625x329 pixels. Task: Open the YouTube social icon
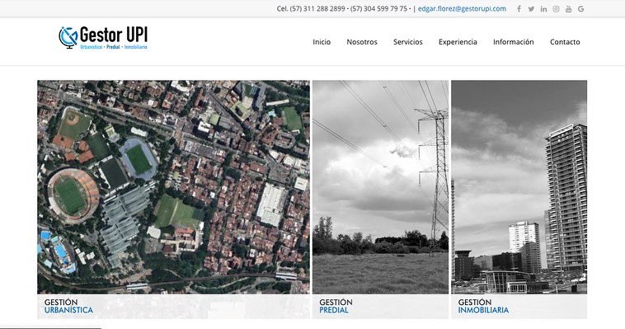tap(568, 9)
